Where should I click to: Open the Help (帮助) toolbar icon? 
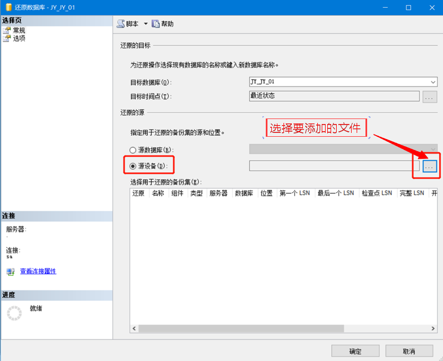pyautogui.click(x=156, y=24)
